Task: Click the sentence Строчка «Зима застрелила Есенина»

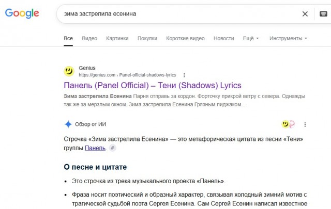Action: tap(183, 143)
